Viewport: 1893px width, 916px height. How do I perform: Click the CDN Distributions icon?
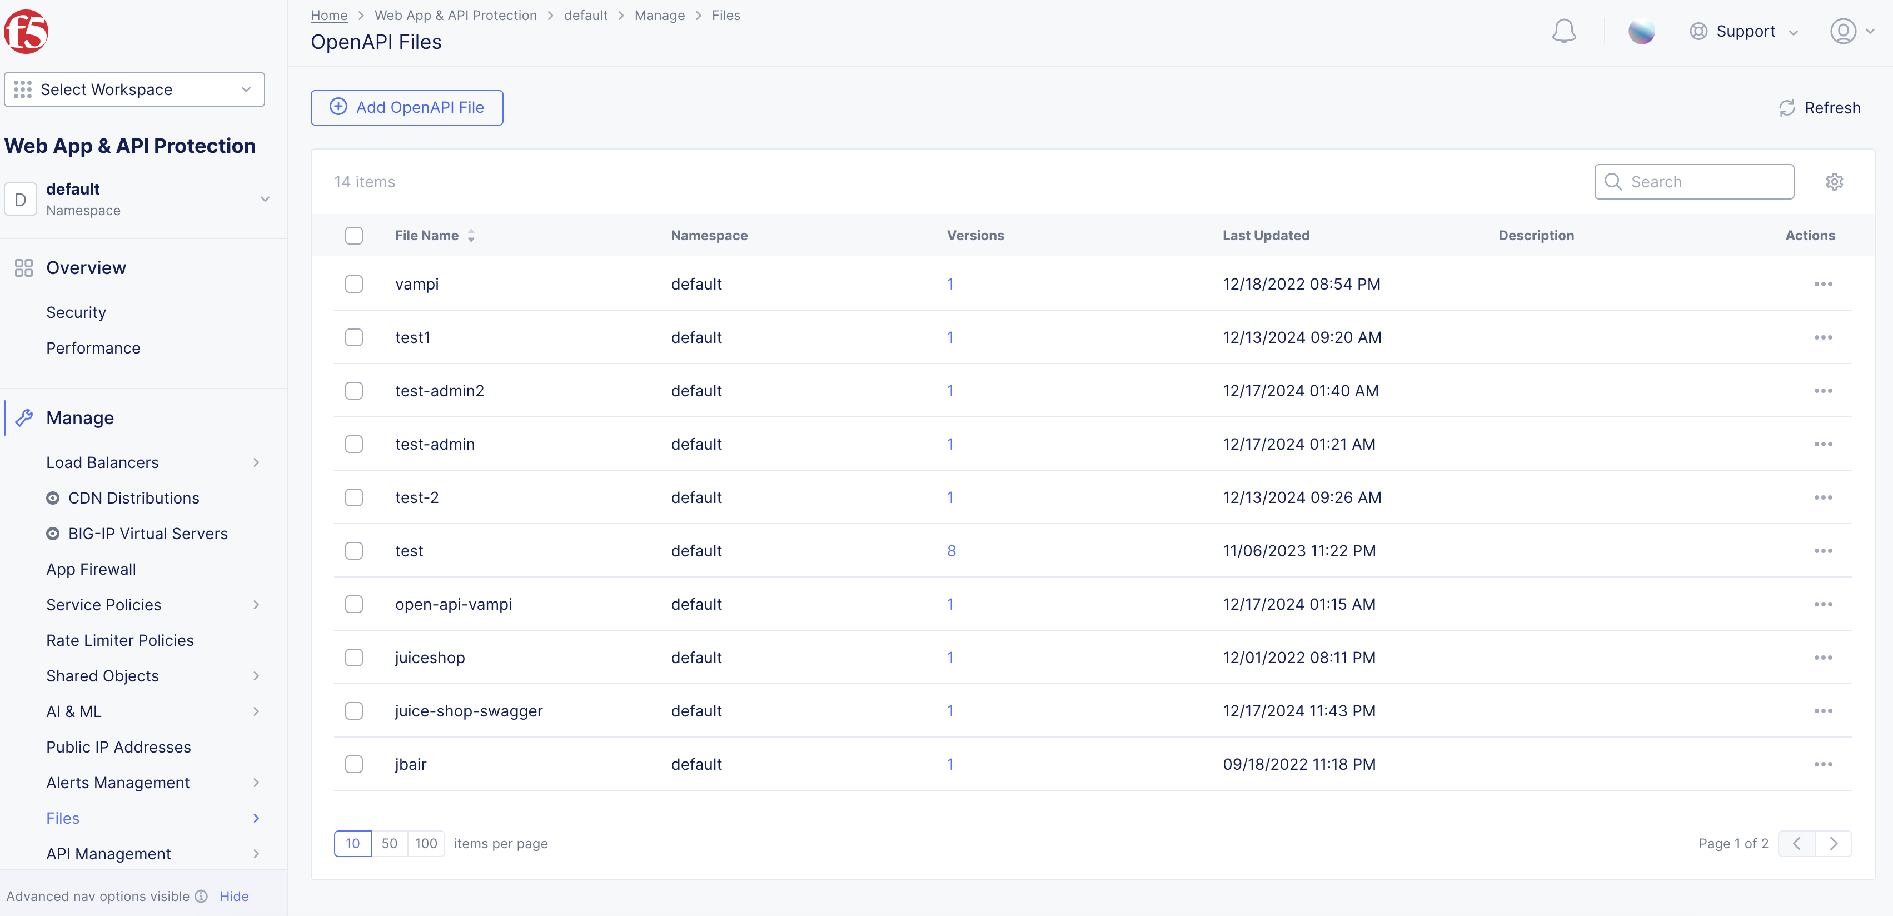(x=52, y=497)
